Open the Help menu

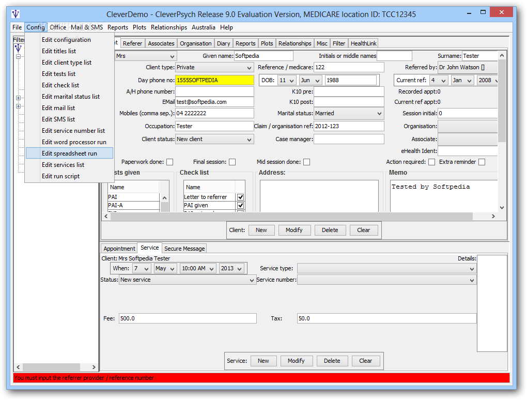(226, 27)
